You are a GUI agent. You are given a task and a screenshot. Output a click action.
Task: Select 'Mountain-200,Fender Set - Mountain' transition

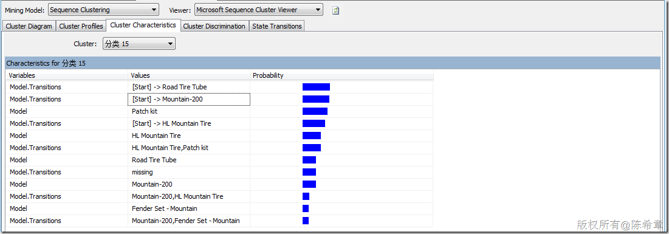pyautogui.click(x=185, y=221)
